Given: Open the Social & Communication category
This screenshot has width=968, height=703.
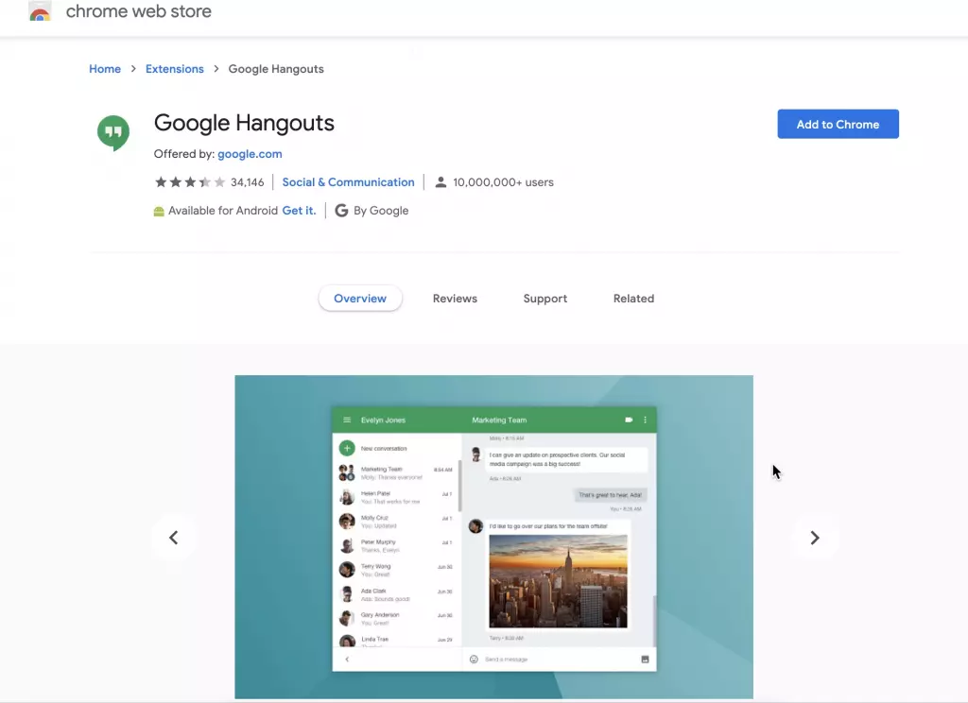Looking at the screenshot, I should (x=348, y=182).
